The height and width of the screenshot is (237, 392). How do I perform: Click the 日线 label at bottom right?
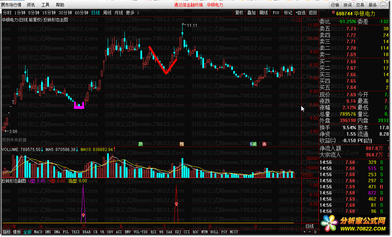pos(309,226)
